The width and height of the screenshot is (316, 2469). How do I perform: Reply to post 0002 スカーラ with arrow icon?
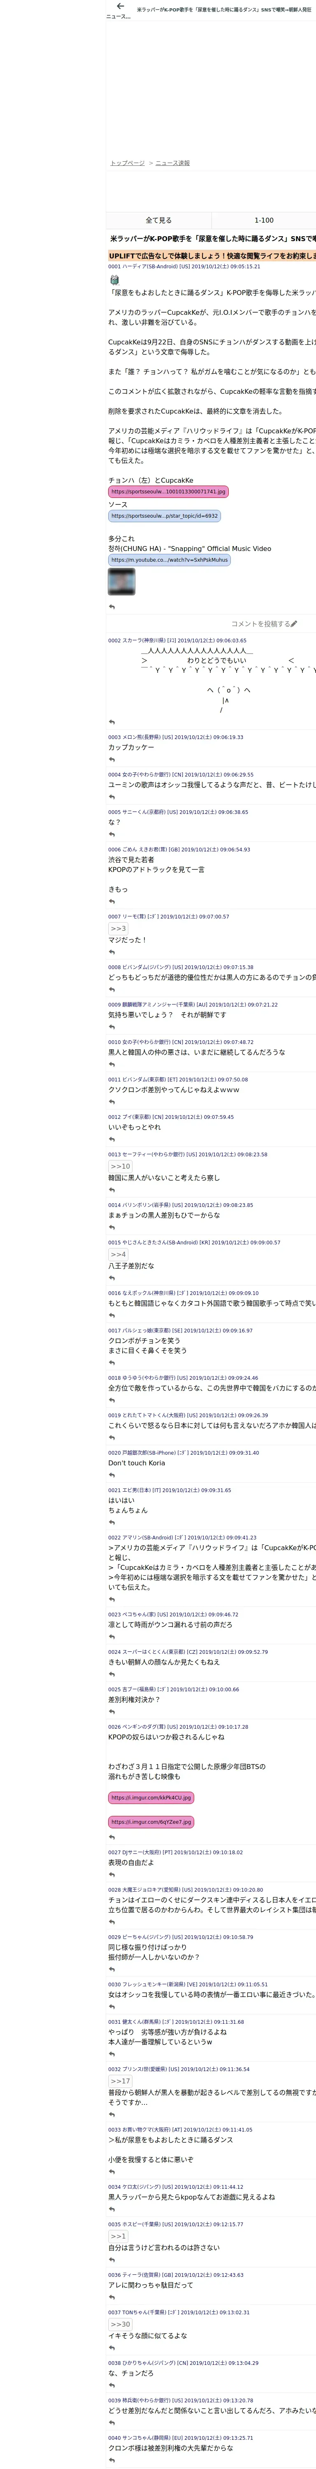112,723
